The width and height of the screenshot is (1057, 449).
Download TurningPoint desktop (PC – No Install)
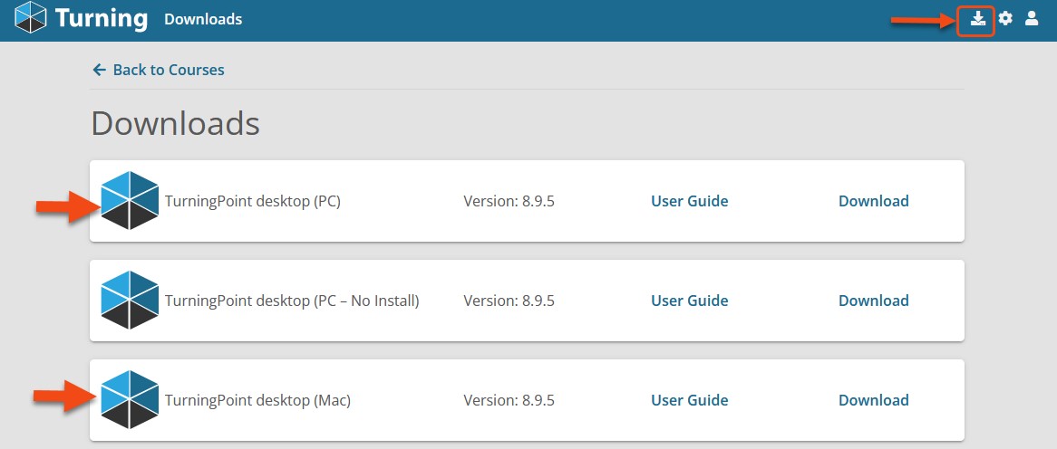coord(874,301)
